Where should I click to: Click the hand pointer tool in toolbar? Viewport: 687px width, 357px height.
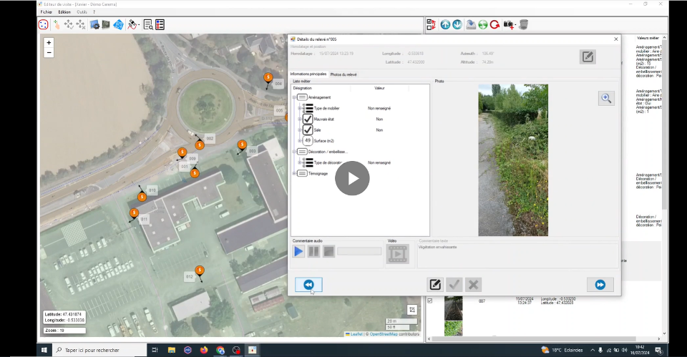[x=57, y=24]
